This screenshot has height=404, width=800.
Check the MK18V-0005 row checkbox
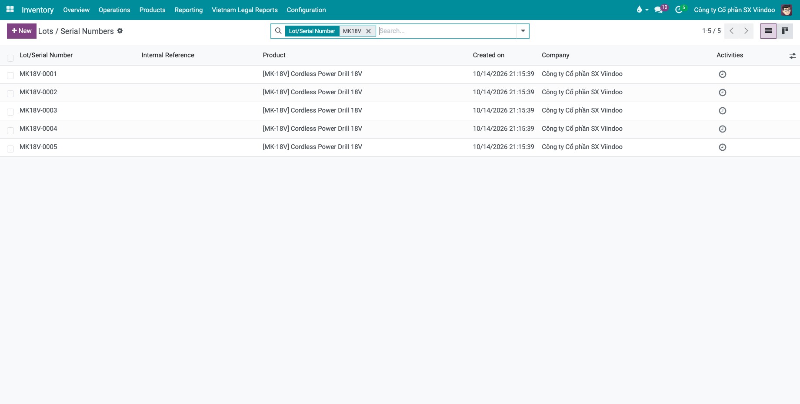coord(10,149)
